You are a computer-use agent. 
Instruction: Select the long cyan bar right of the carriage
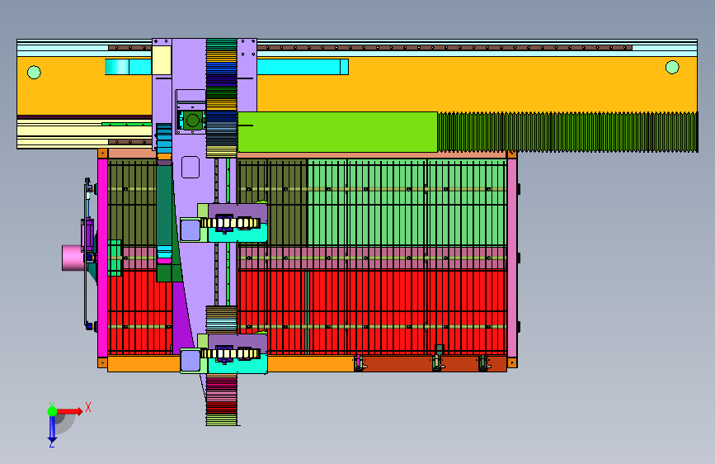click(303, 67)
